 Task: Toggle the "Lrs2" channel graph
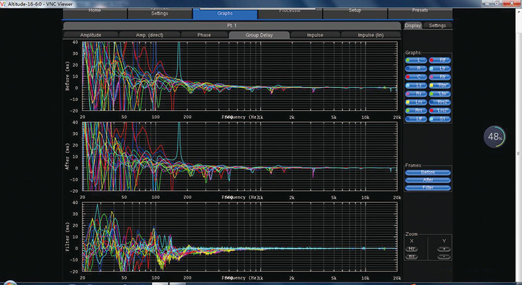(x=440, y=110)
